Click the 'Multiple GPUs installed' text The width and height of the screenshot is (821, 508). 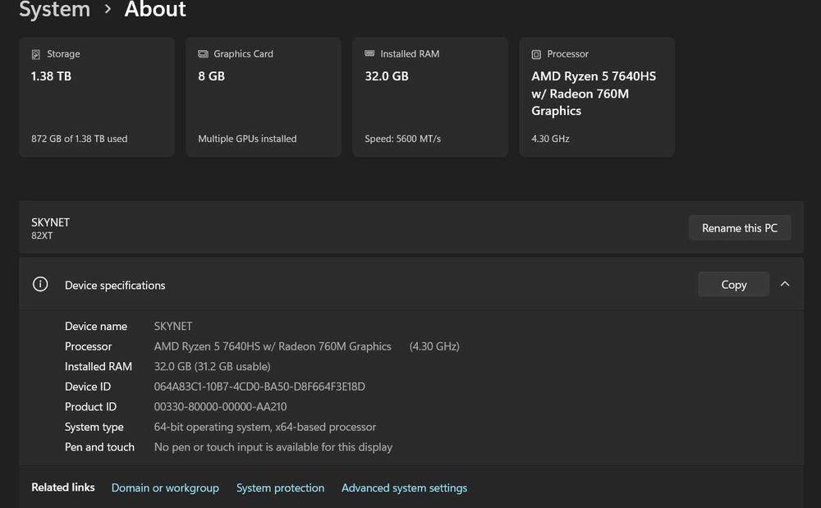click(247, 139)
